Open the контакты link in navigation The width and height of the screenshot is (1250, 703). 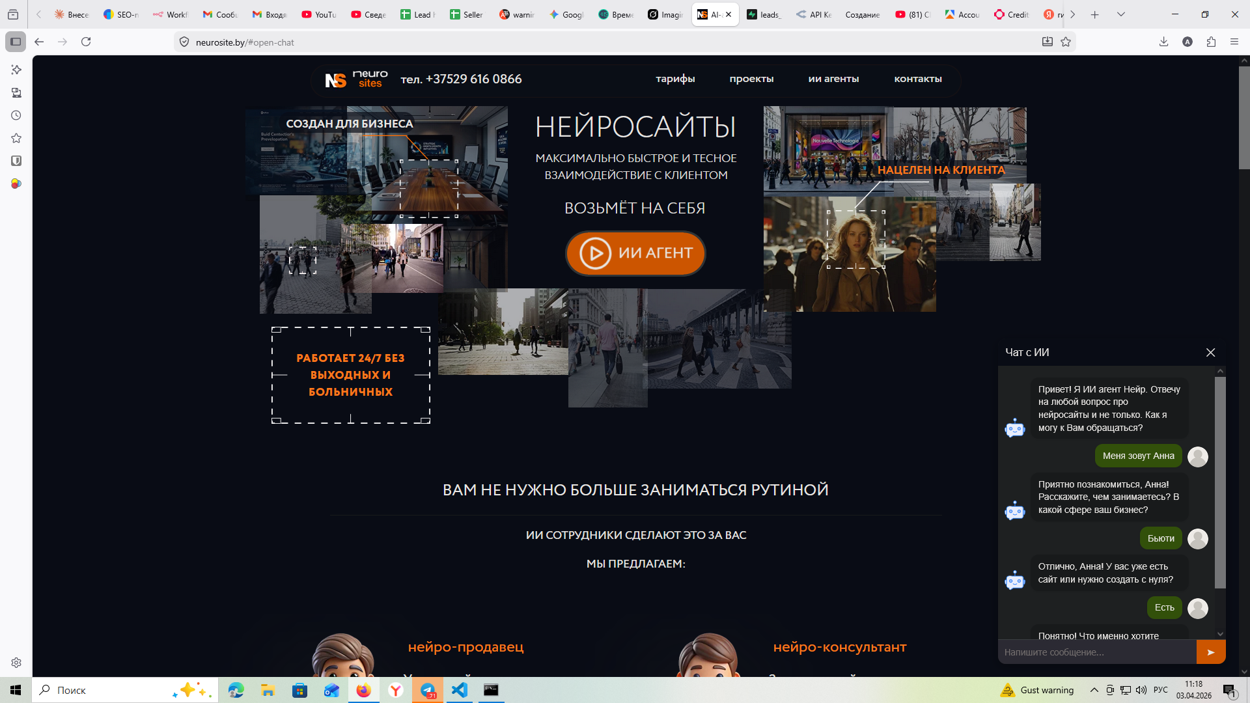[918, 79]
